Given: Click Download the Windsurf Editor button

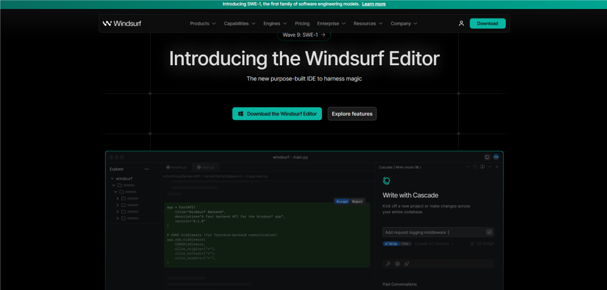Looking at the screenshot, I should tap(277, 114).
